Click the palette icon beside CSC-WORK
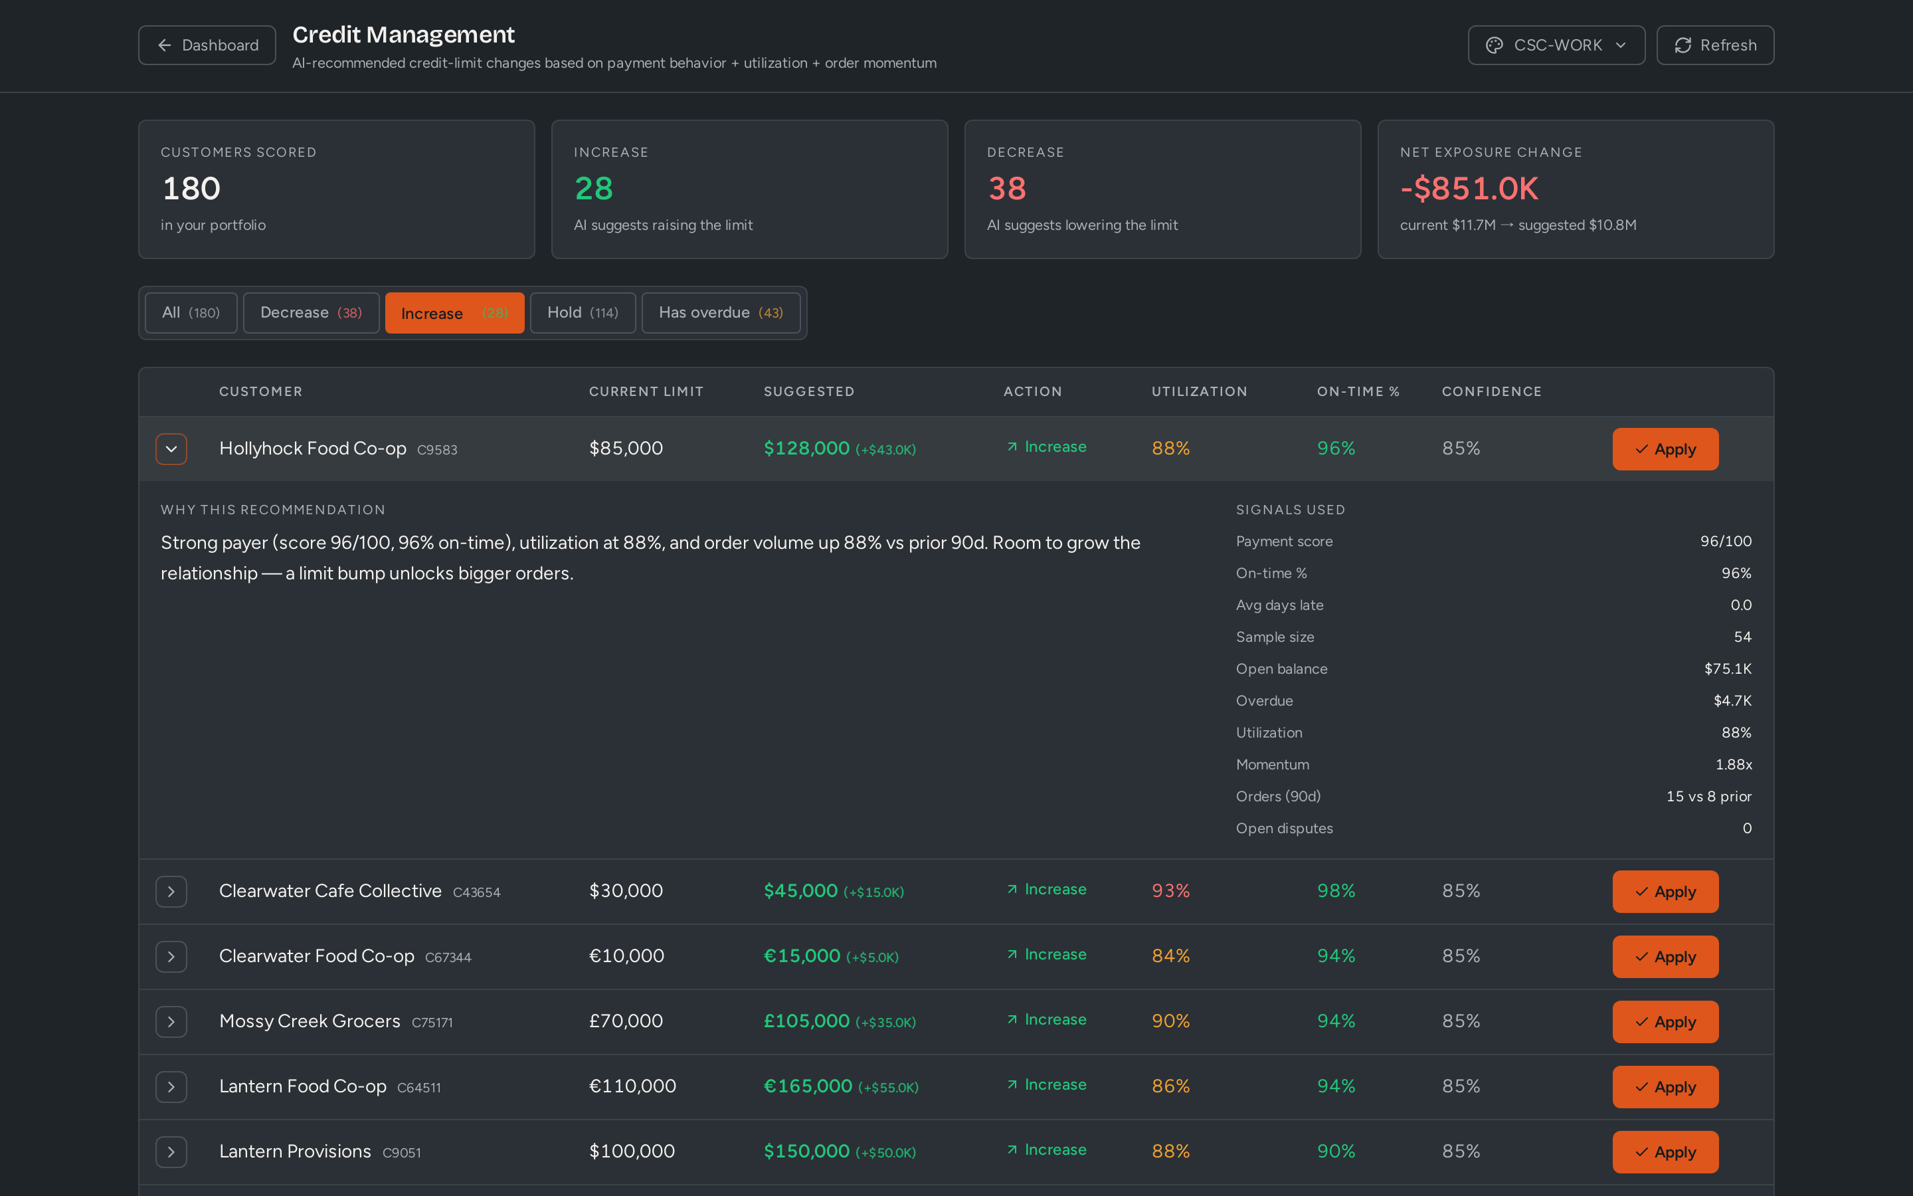 click(1494, 45)
